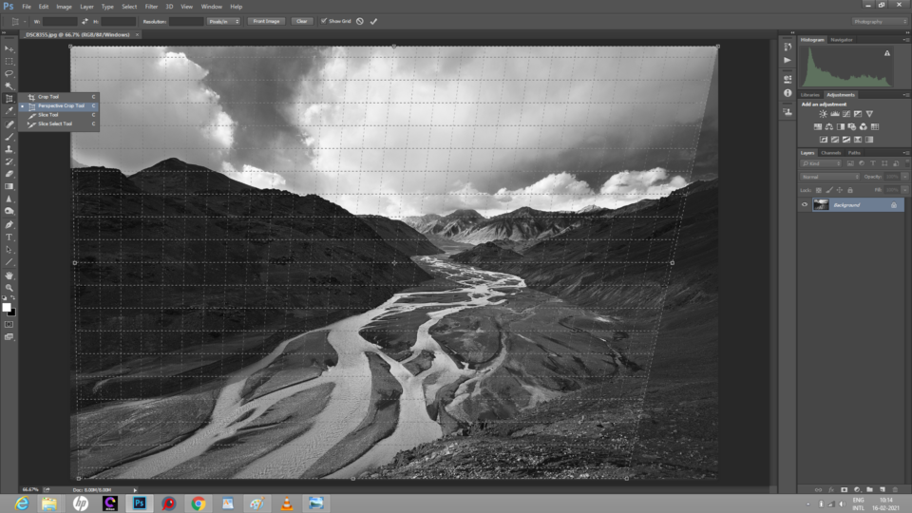Open the Filter menu

151,7
